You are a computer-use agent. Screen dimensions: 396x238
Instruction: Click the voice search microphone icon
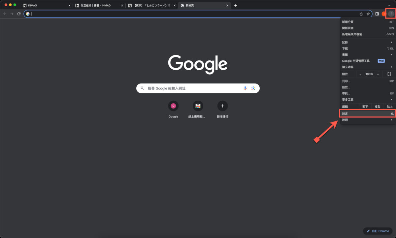(x=245, y=88)
